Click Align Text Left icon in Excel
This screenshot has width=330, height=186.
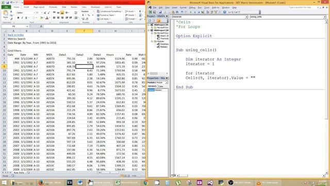pyautogui.click(x=54, y=18)
